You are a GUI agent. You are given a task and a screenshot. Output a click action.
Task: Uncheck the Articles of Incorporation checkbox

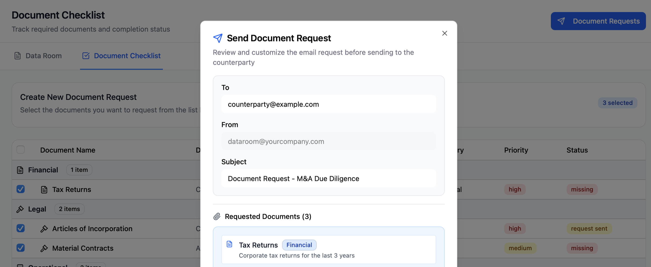(x=21, y=228)
